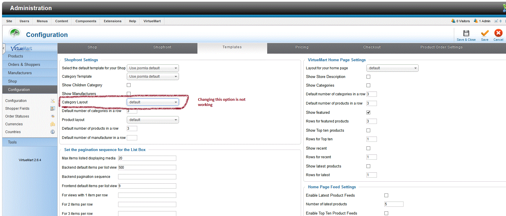506x216 pixels.
Task: Toggle Show Children Category checkbox
Action: 129,85
